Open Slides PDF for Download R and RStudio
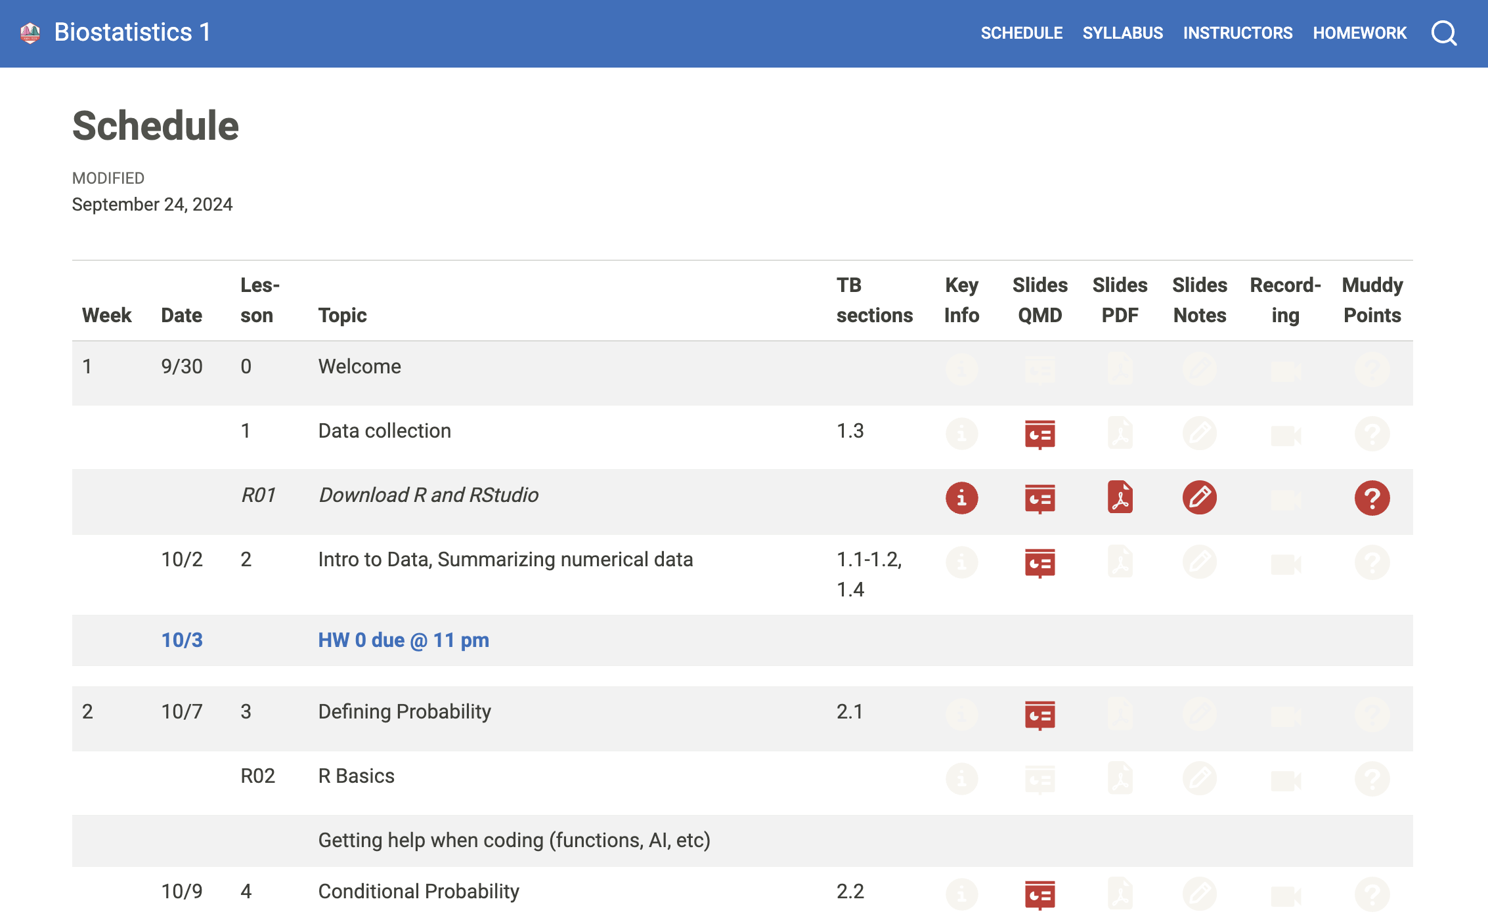The height and width of the screenshot is (916, 1488). (x=1120, y=497)
